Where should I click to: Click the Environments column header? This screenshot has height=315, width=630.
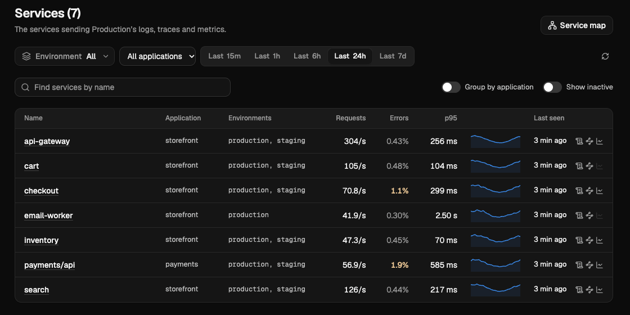coord(250,118)
